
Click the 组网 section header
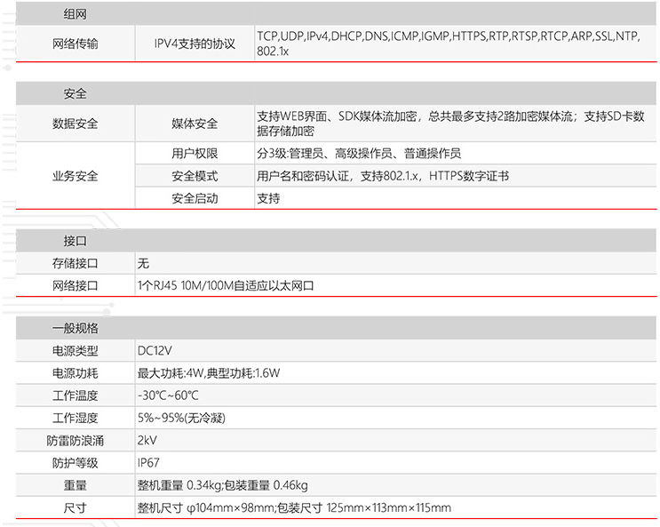coord(76,15)
